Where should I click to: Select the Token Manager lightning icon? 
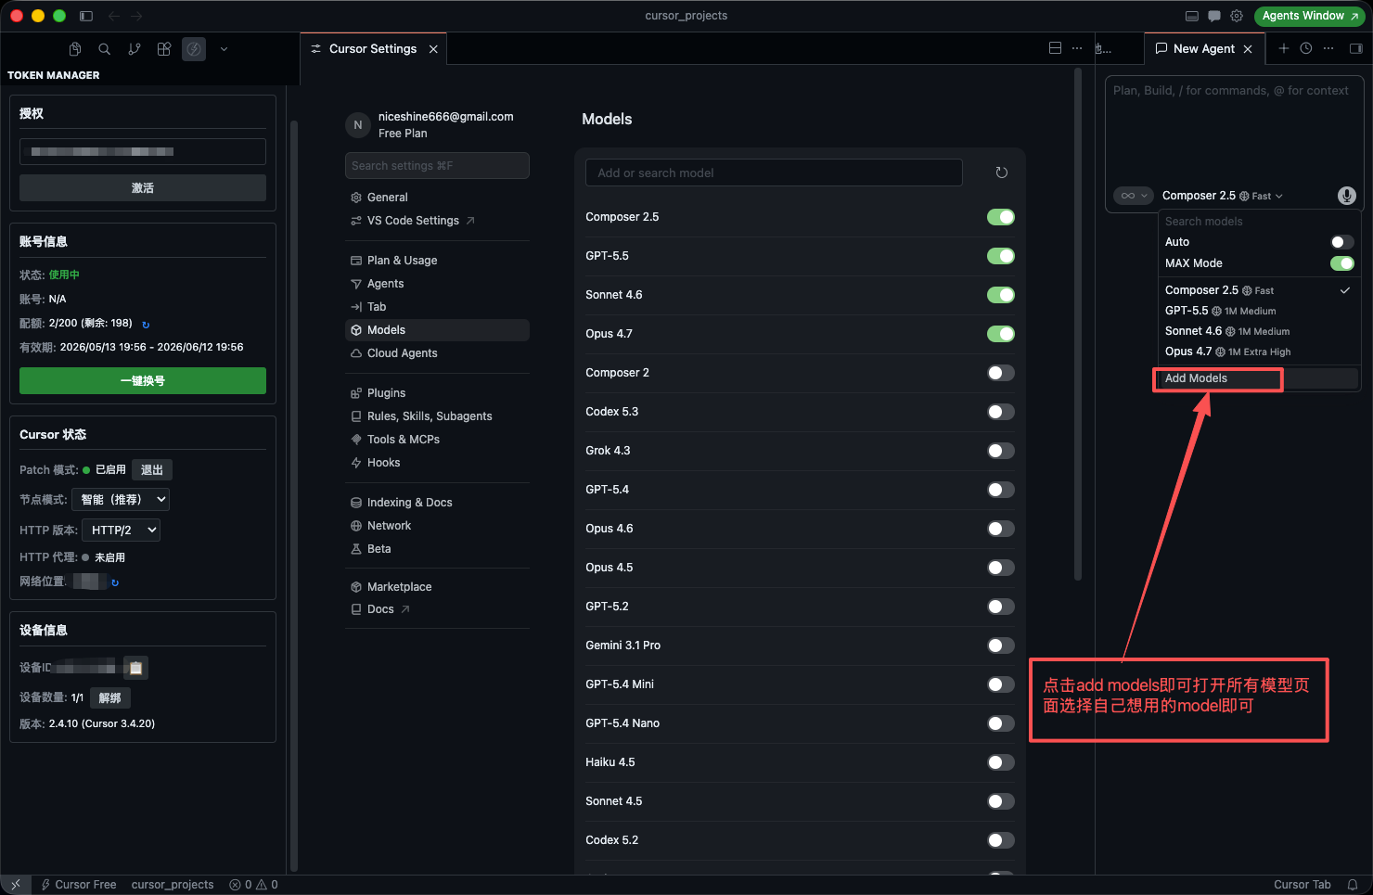click(x=194, y=49)
